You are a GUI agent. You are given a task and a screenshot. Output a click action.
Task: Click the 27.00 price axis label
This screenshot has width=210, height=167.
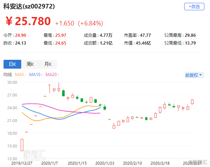(x=12, y=95)
